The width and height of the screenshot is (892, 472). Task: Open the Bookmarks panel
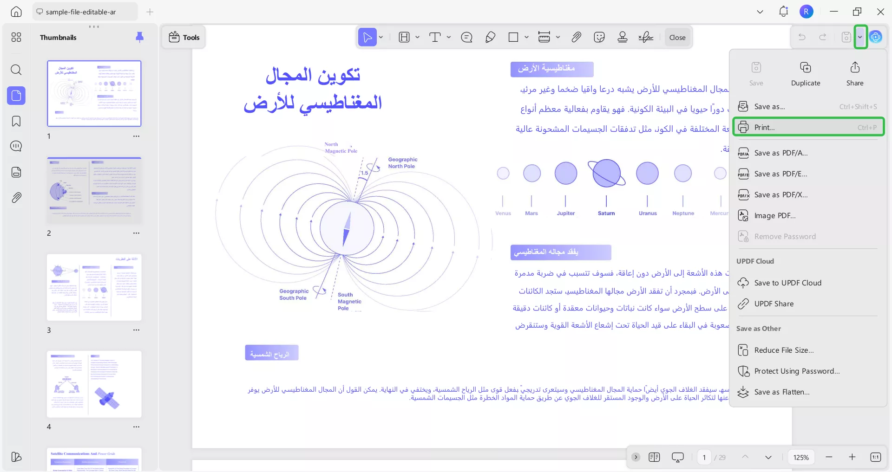click(x=16, y=121)
